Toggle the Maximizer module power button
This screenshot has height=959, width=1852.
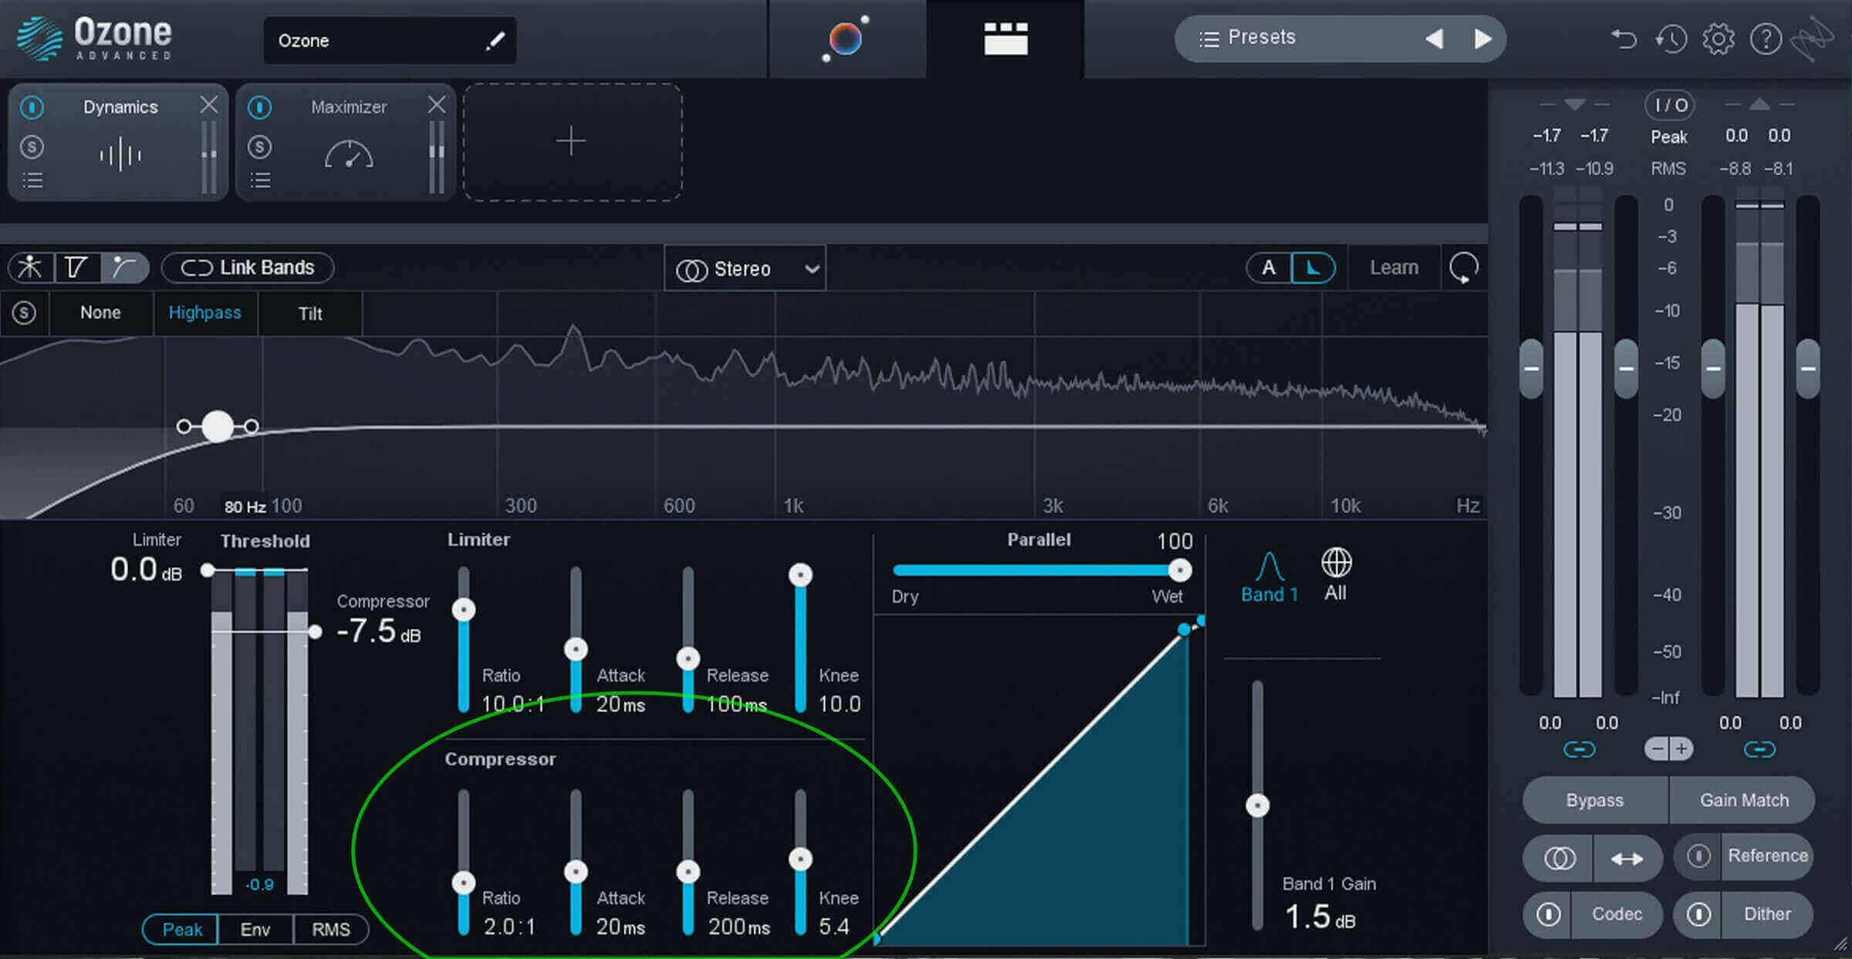[x=259, y=107]
